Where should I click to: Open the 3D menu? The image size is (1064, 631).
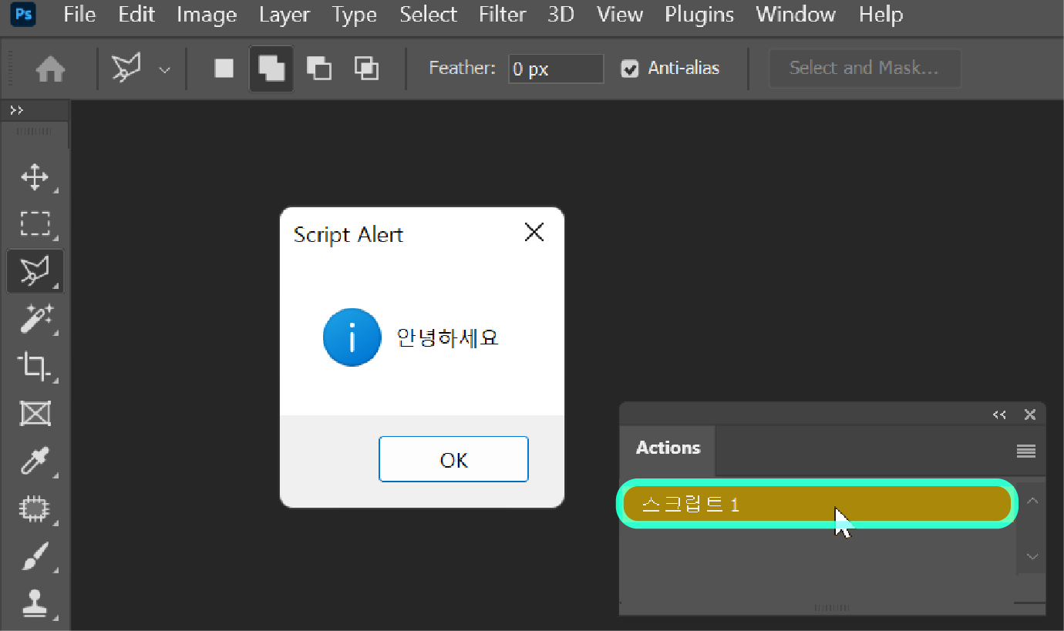pos(561,14)
